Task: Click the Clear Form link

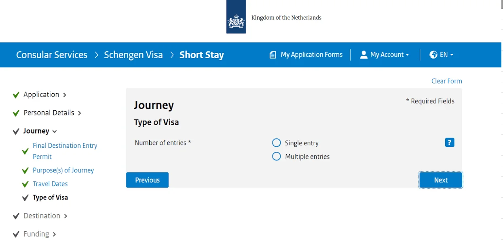Action: tap(446, 81)
